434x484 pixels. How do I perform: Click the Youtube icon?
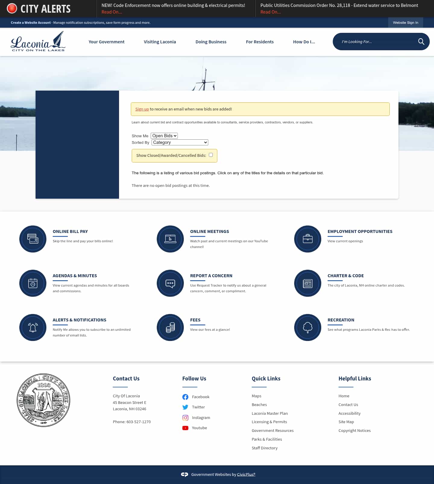click(x=185, y=428)
